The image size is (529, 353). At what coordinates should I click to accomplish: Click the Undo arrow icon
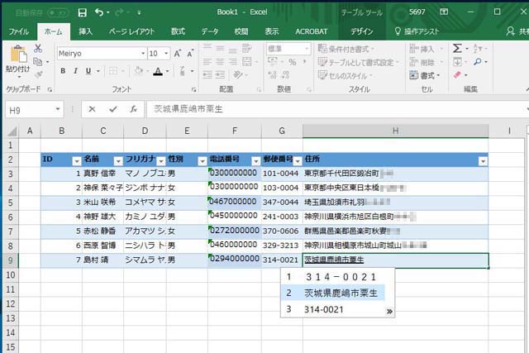[99, 12]
